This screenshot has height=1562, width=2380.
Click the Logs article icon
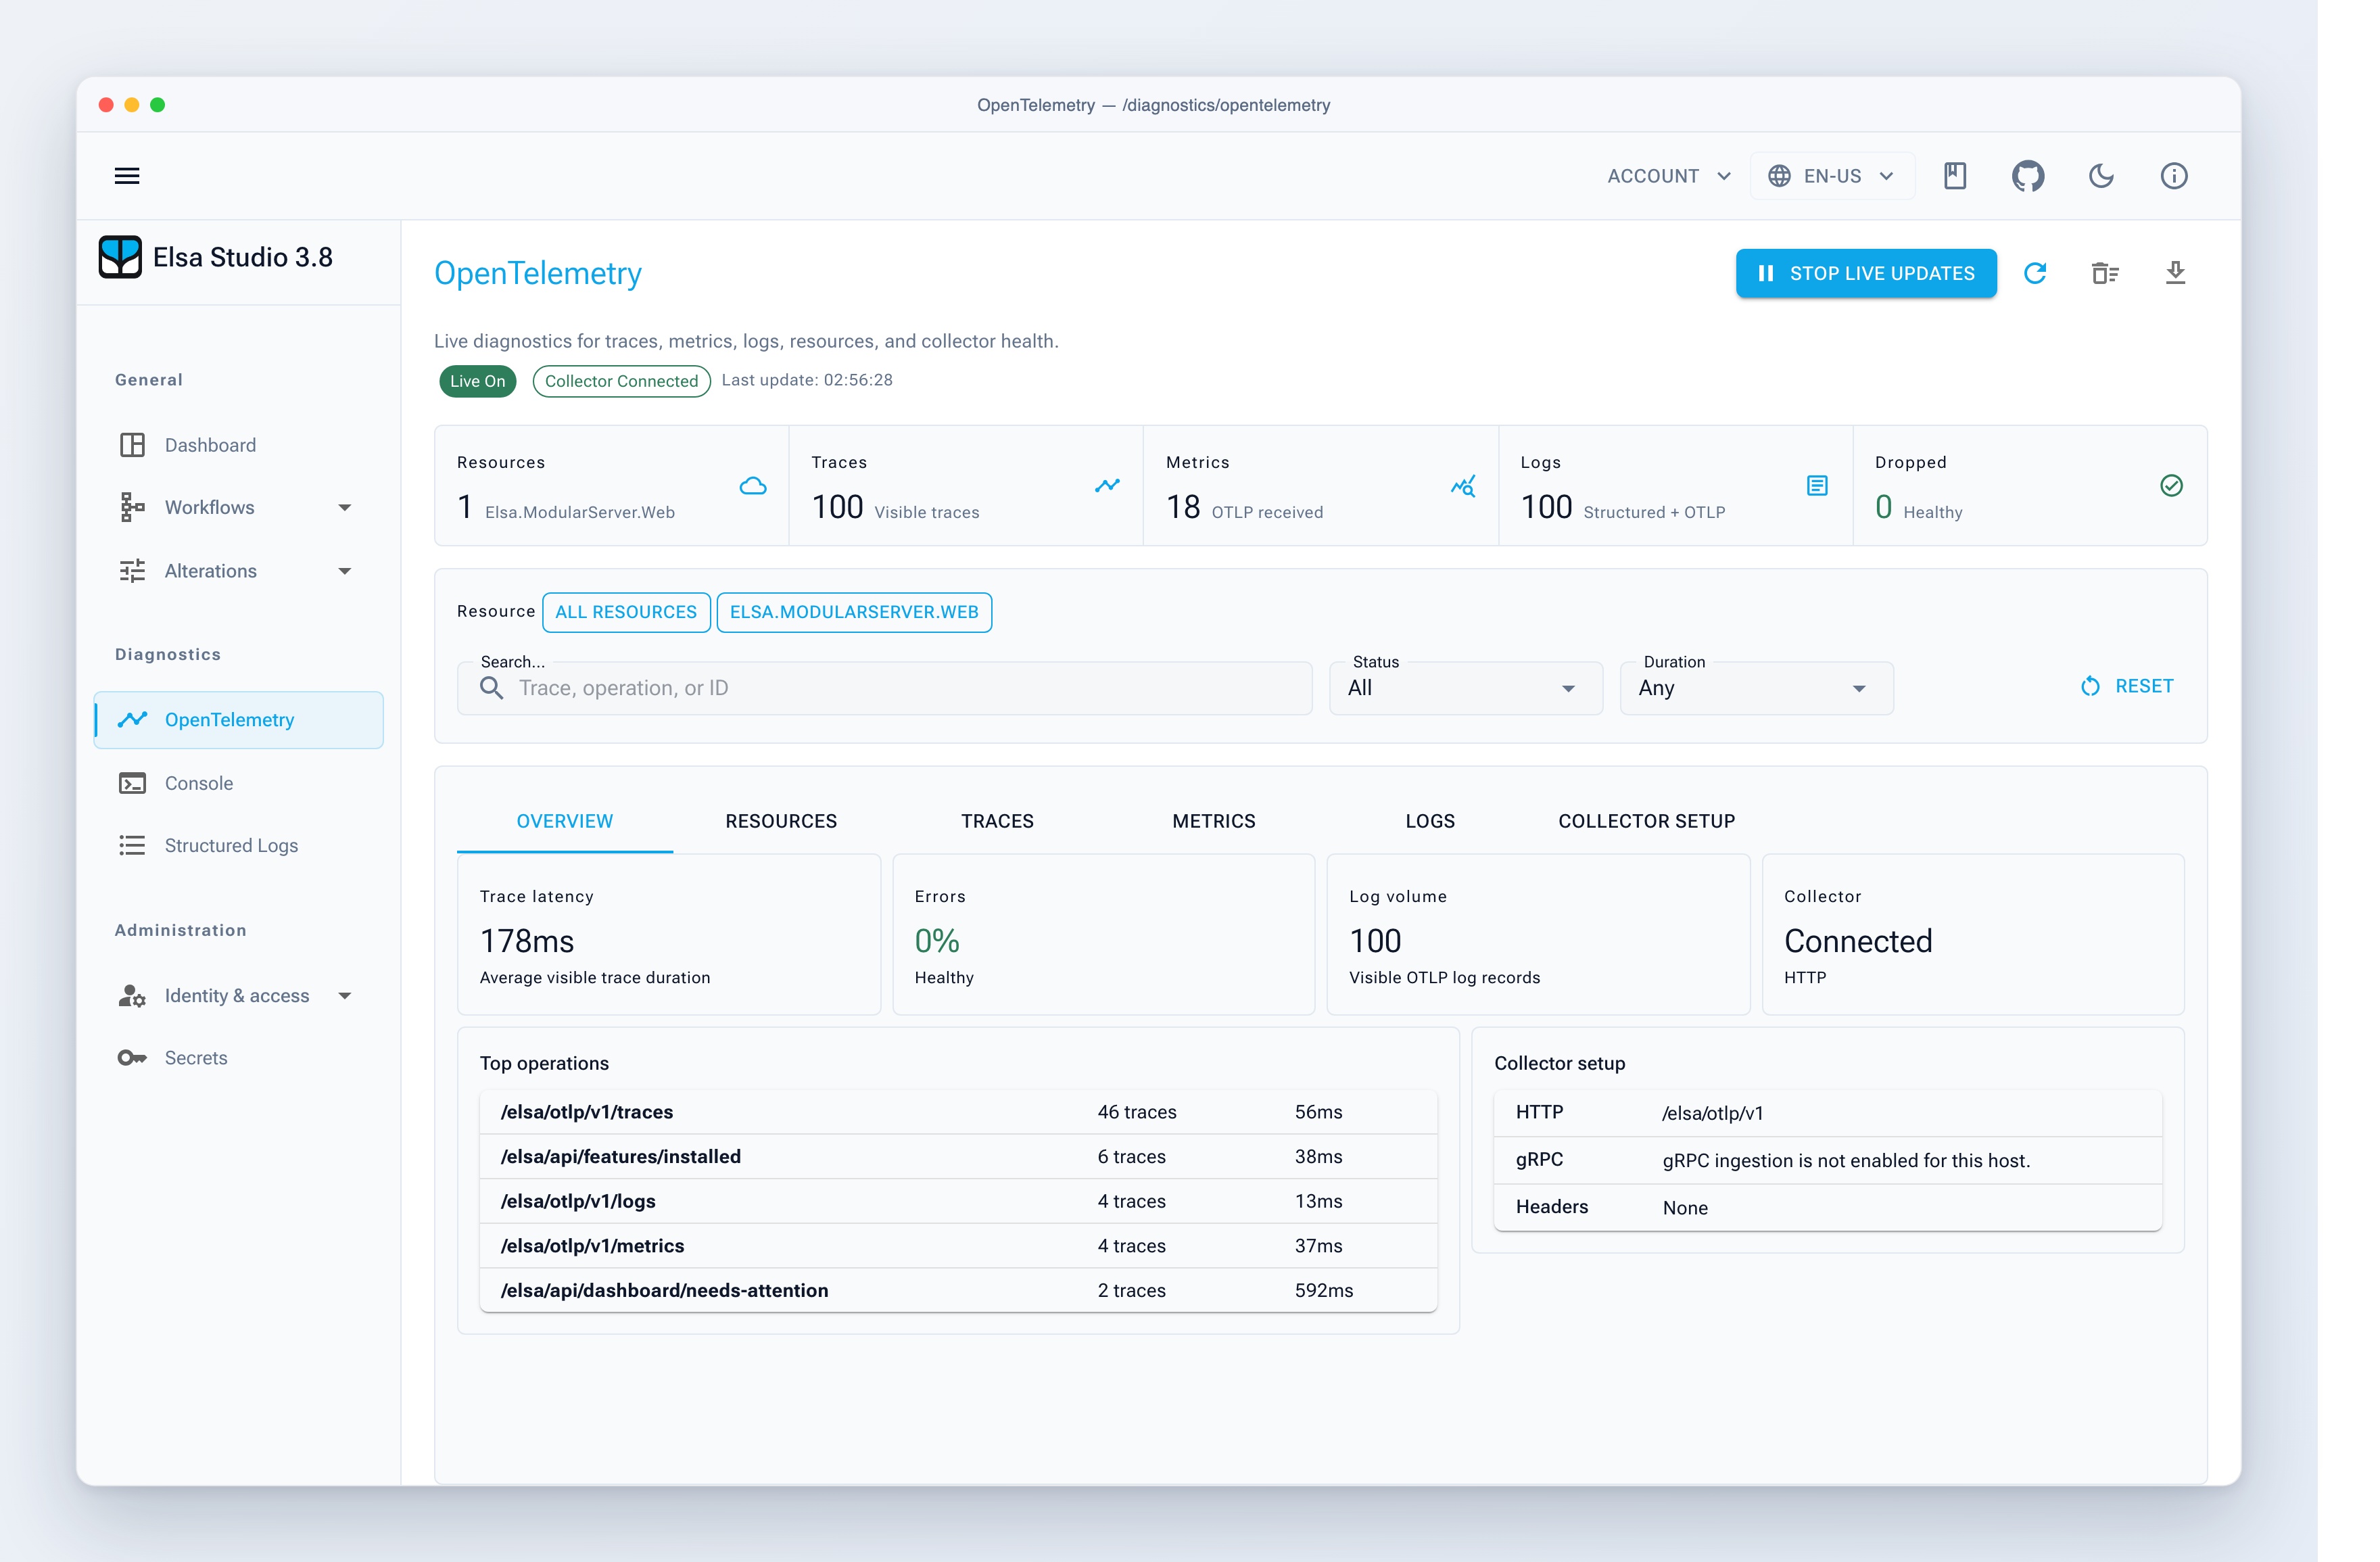[x=1817, y=486]
